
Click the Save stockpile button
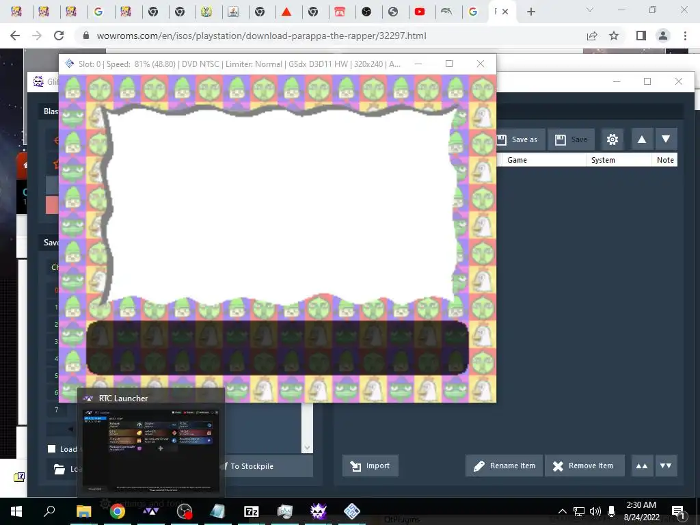(x=571, y=139)
